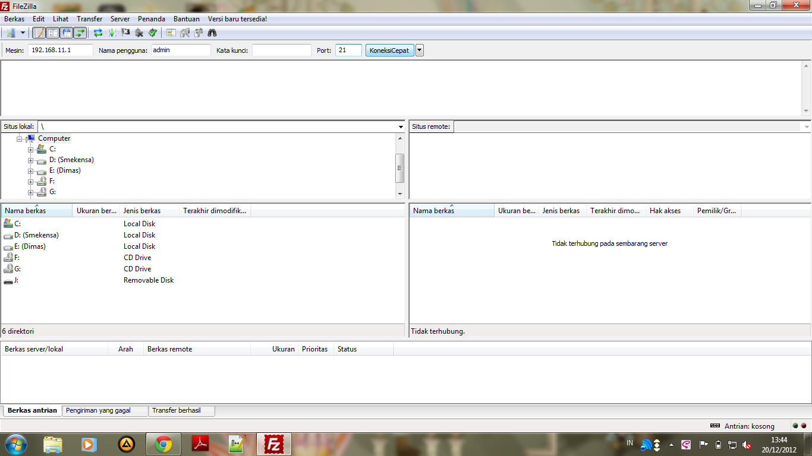
Task: Toggle the message log display
Action: click(x=39, y=33)
